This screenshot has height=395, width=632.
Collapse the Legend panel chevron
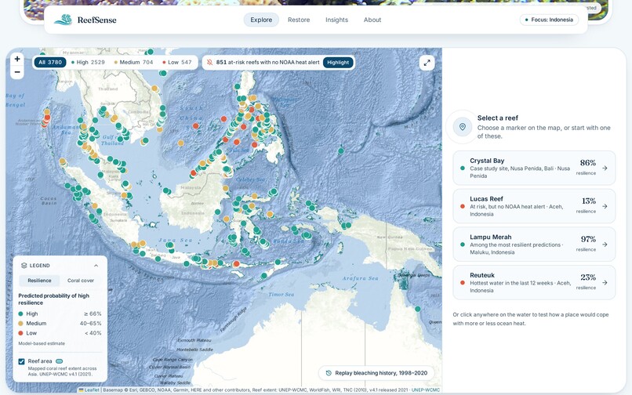coord(96,265)
